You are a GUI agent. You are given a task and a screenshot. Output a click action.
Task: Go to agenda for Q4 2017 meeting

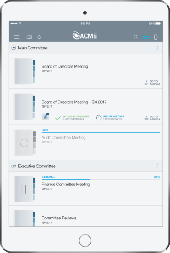(x=152, y=118)
